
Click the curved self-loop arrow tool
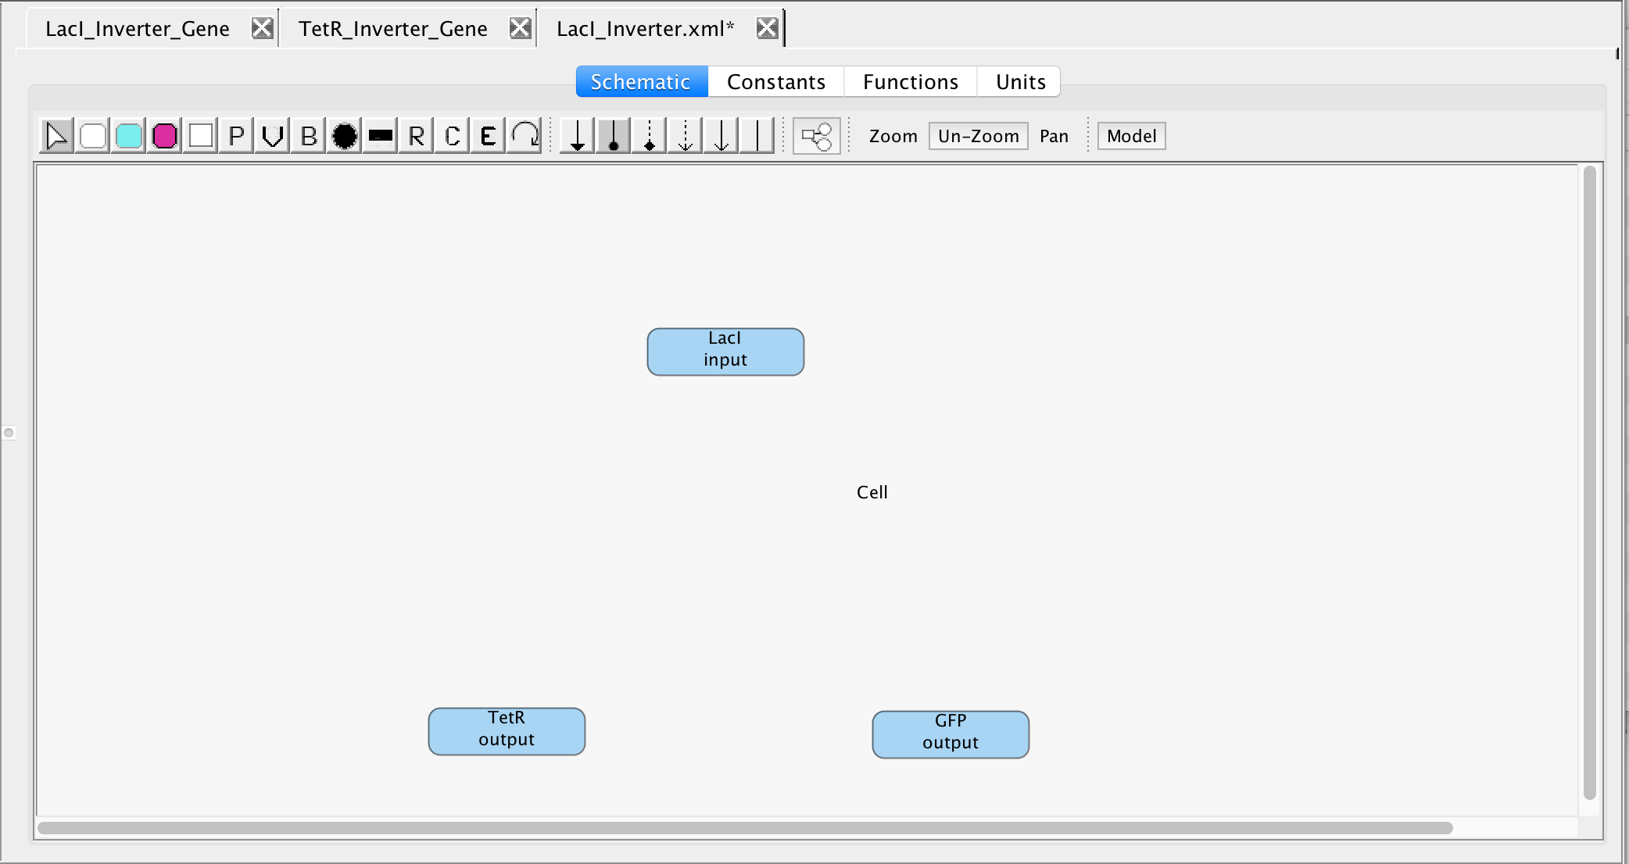[525, 136]
